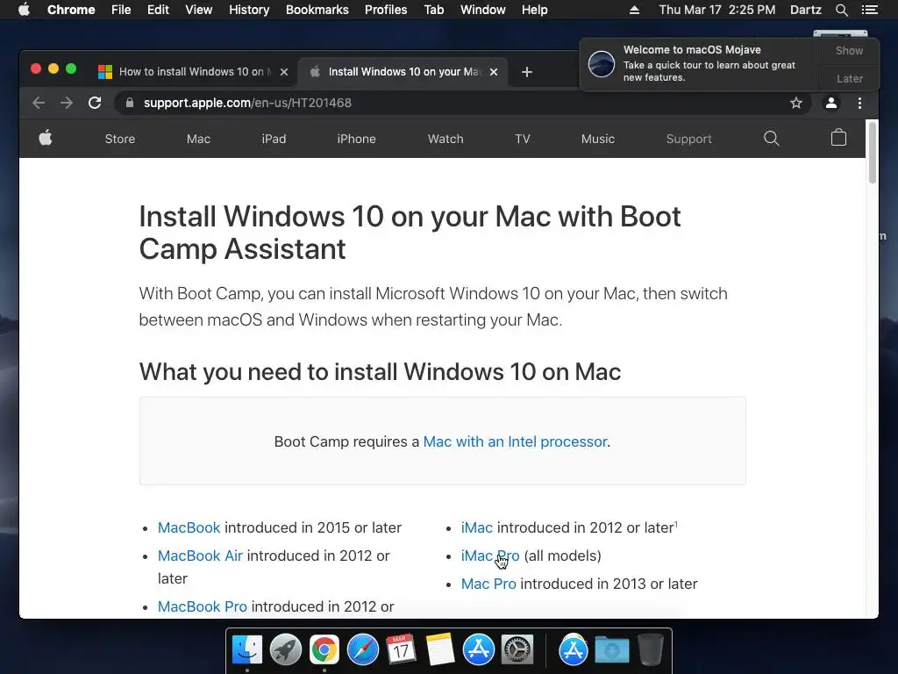Click the date and time in menu bar
Viewport: 898px width, 674px height.
(x=717, y=10)
